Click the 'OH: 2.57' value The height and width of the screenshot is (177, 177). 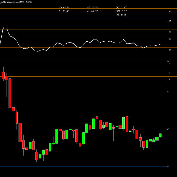point(121,11)
